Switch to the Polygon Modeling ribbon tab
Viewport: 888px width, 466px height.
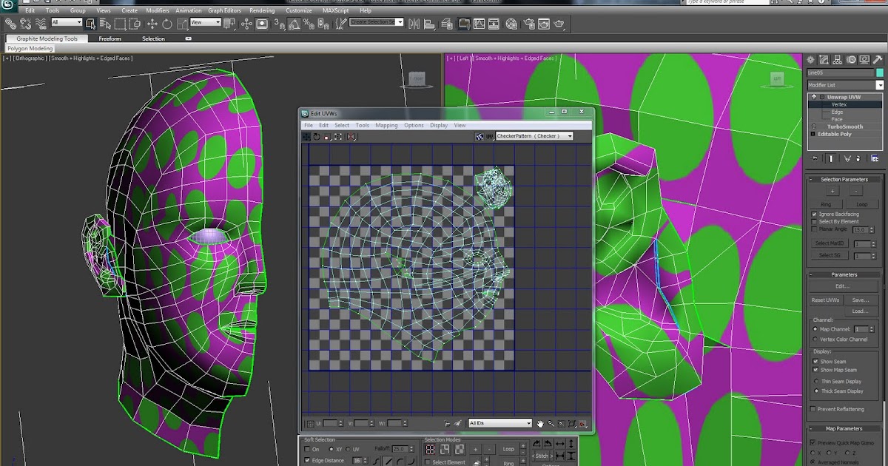tap(29, 48)
